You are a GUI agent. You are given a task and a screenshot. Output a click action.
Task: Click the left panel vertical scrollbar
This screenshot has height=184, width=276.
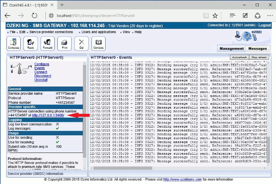click(x=85, y=111)
